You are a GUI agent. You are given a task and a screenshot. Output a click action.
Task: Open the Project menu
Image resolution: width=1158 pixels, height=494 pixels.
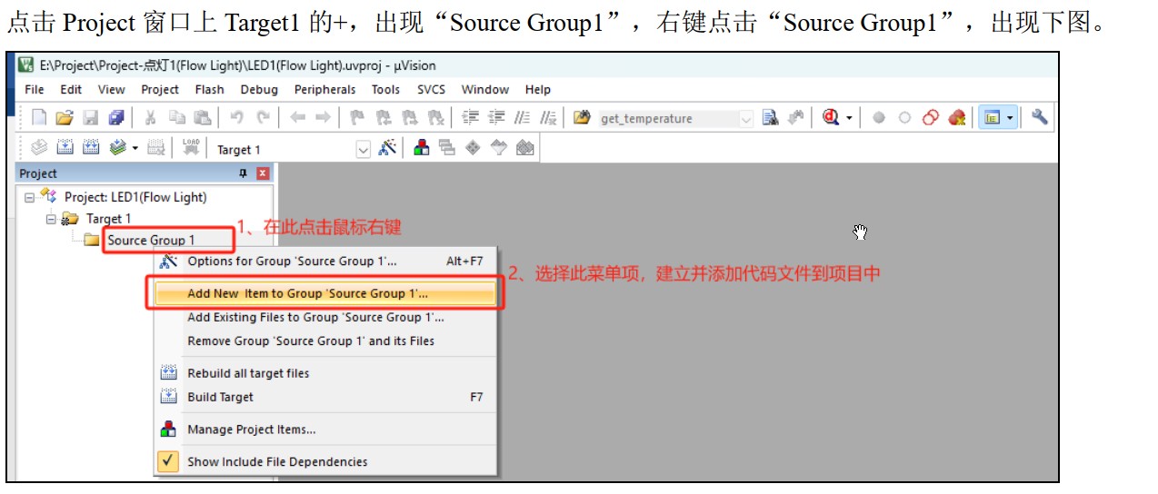coord(160,89)
